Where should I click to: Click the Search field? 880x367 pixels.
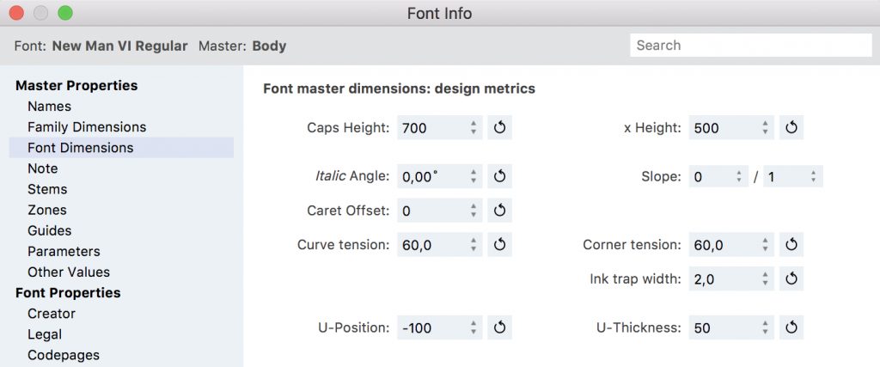750,46
